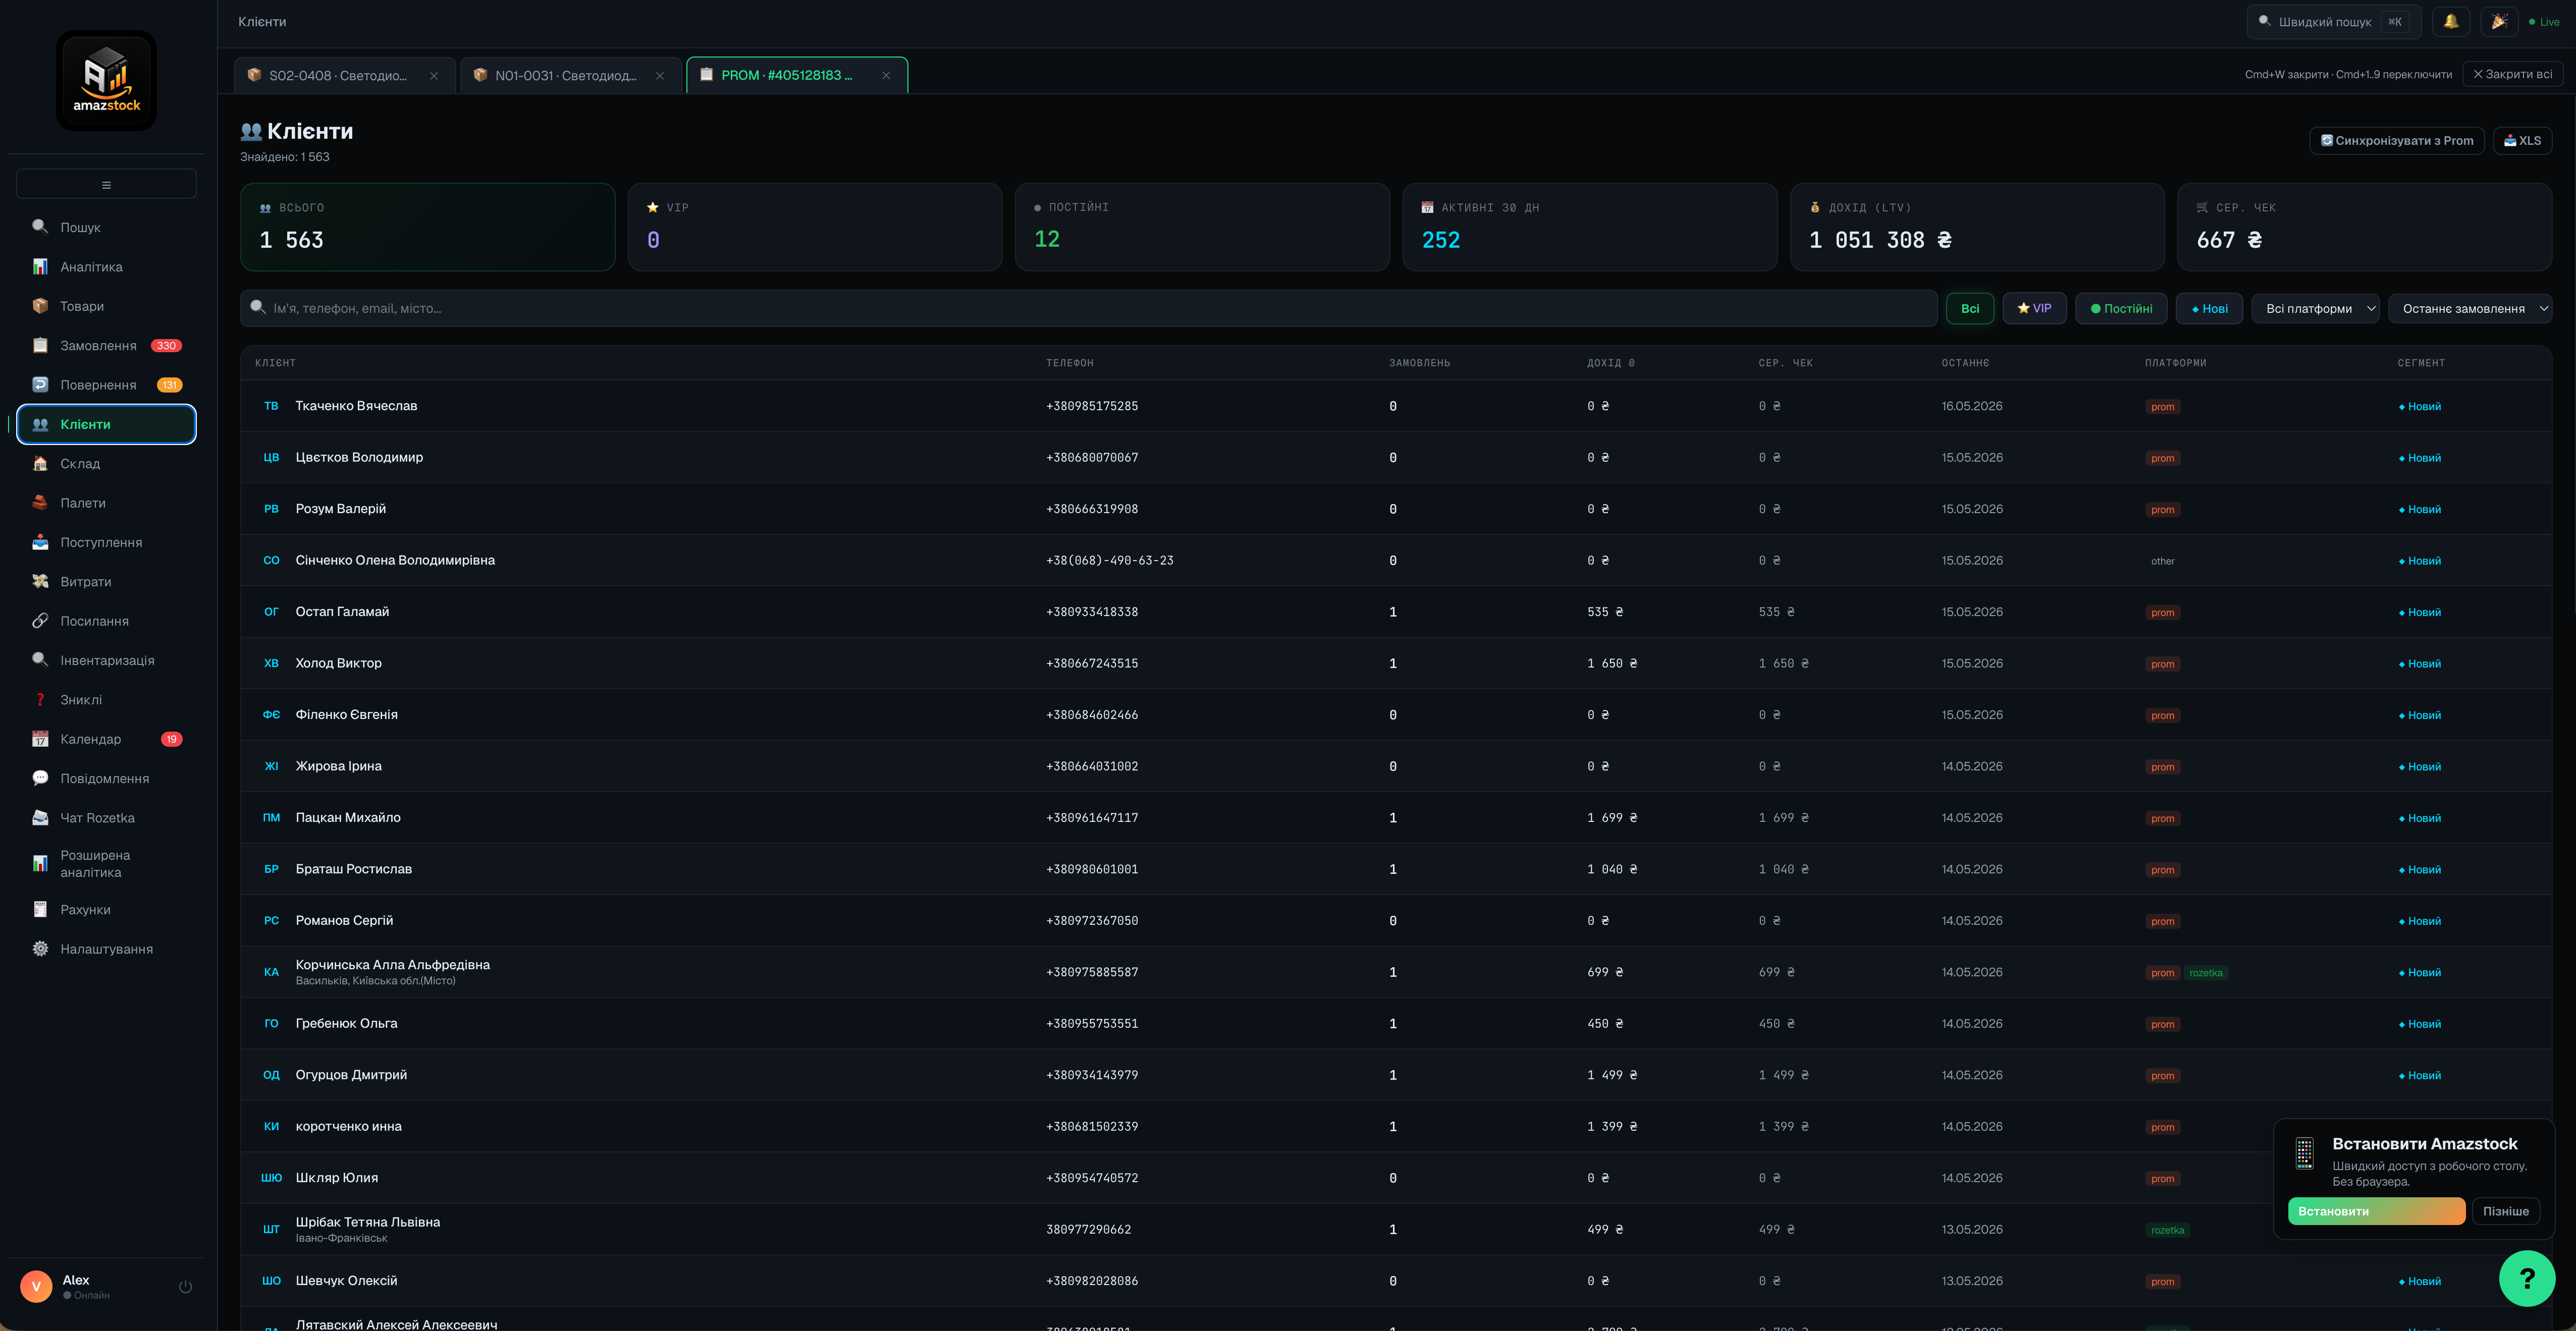Image resolution: width=2576 pixels, height=1331 pixels.
Task: Select Клієнти in sidebar
Action: click(x=106, y=424)
